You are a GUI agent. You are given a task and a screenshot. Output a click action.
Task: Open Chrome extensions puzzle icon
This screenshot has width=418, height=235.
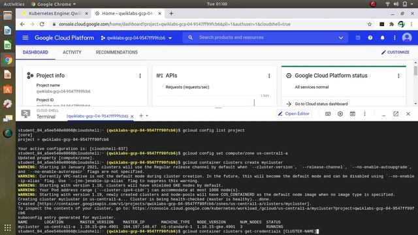pyautogui.click(x=391, y=24)
